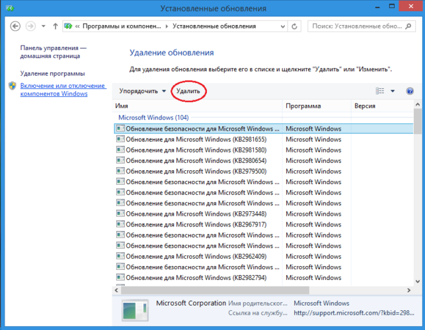
Task: Minimize the Установленные обновления window
Action: click(377, 7)
